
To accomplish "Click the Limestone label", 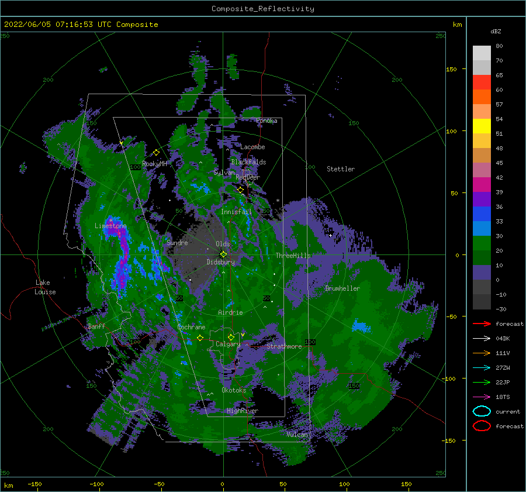I will click(x=110, y=226).
